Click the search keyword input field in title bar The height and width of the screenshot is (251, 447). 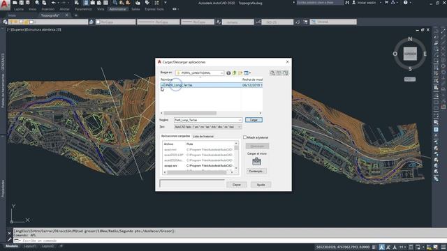click(x=320, y=3)
